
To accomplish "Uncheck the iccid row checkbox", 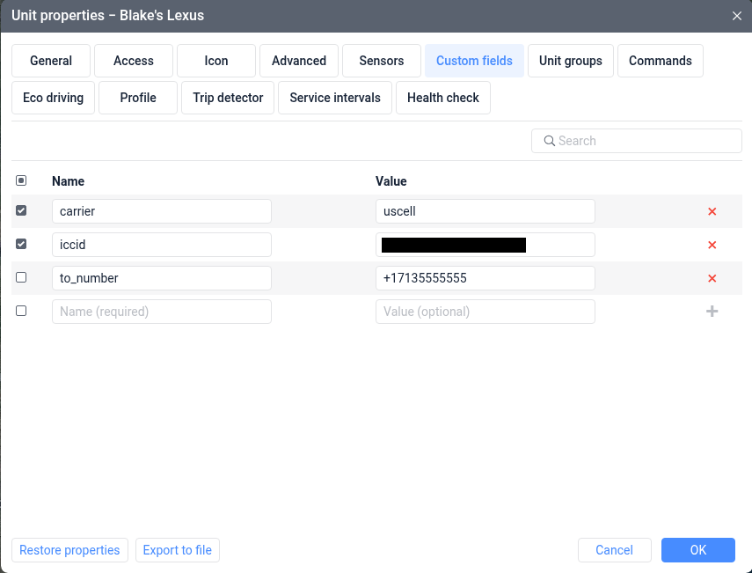I will [x=21, y=244].
